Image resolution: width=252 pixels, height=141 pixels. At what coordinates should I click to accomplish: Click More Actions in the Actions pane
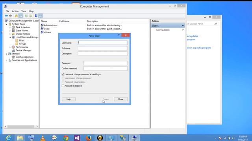click(163, 30)
